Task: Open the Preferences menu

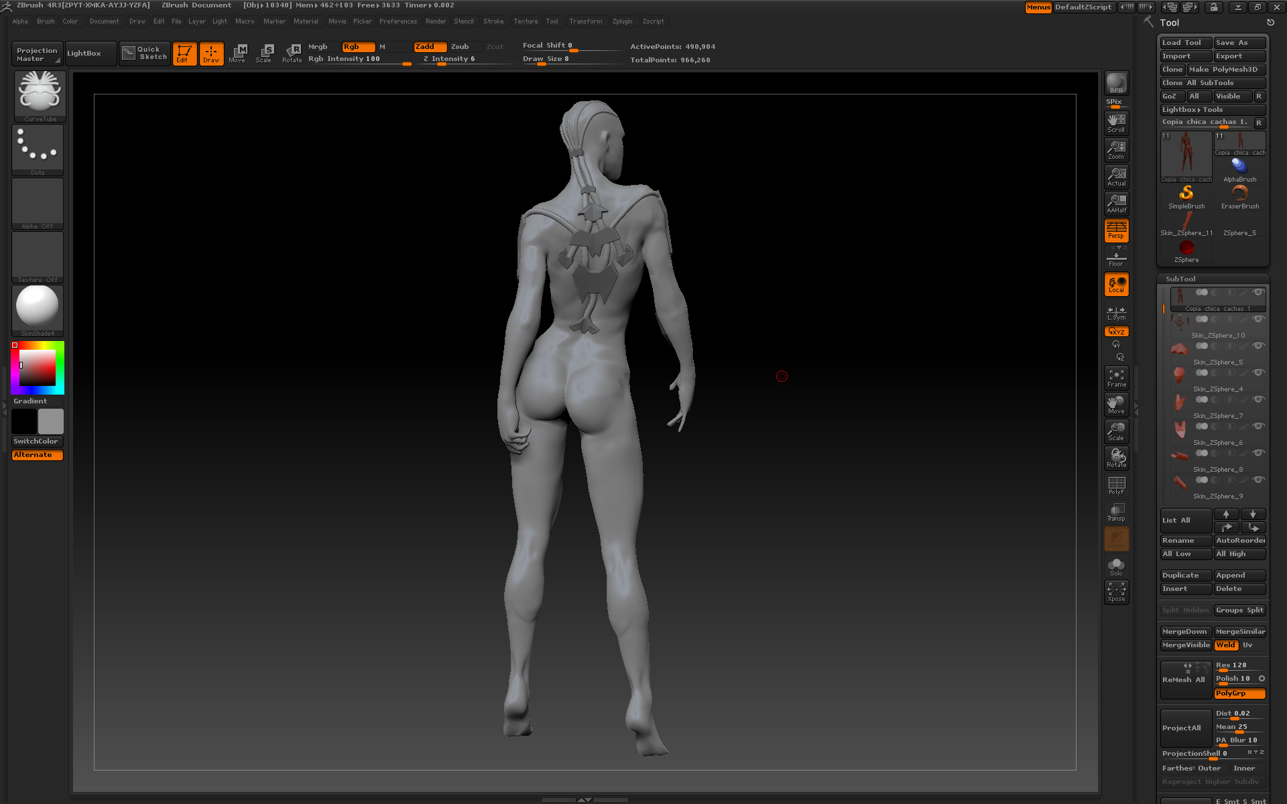Action: tap(397, 21)
